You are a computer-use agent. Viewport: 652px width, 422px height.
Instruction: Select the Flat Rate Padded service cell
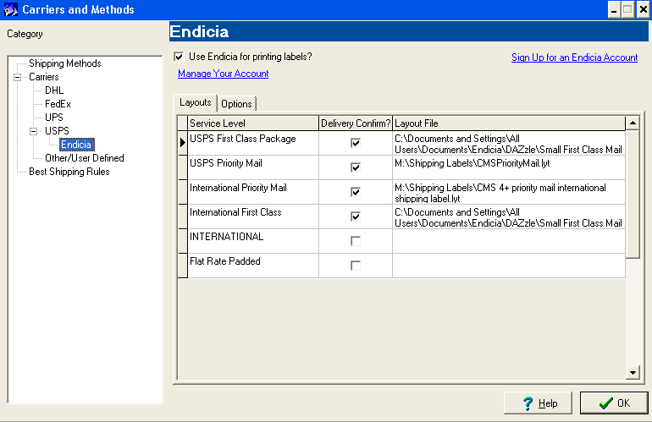(x=253, y=266)
